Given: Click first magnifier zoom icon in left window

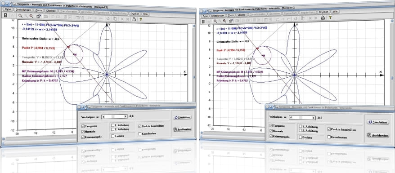Looking at the screenshot, I should (20, 16).
